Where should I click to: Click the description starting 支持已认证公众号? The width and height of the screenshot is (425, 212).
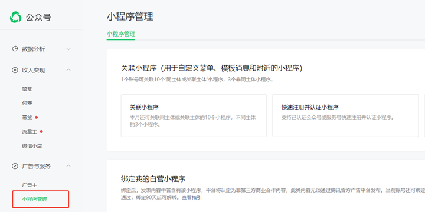pos(338,118)
